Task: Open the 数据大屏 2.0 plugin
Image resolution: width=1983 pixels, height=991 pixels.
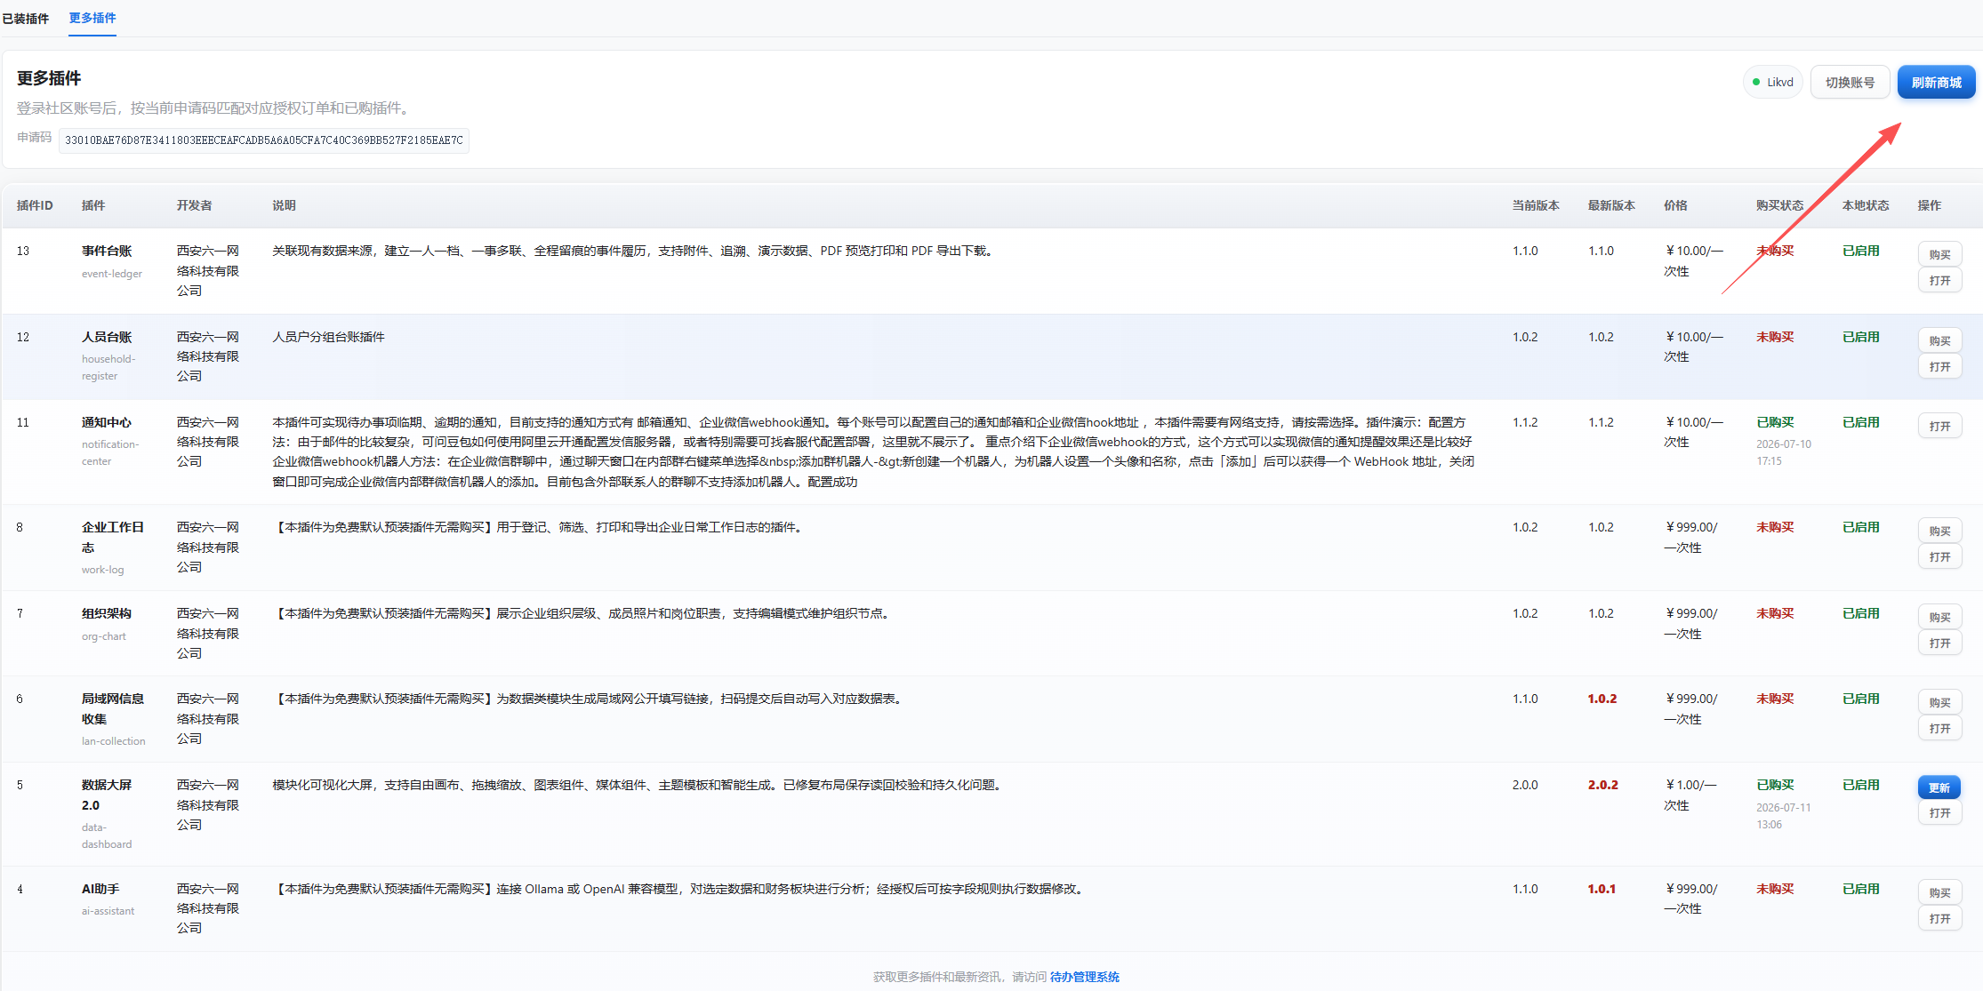Action: 1939,813
